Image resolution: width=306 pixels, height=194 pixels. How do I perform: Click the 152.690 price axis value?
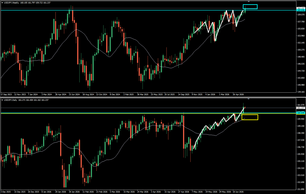coord(301,182)
